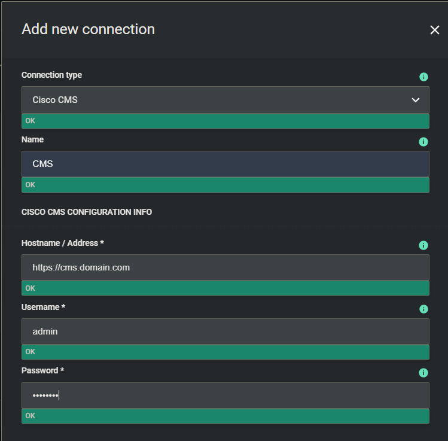Click the OK validation bar below Username
448x441 pixels.
click(x=225, y=352)
